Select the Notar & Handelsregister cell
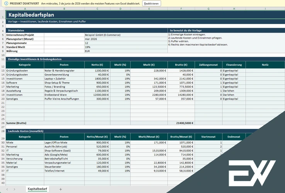Viewport: 285px width, 193px height. pos(64,71)
